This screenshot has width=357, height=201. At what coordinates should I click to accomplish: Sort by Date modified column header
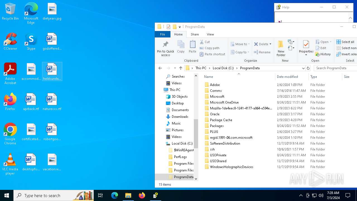click(x=292, y=77)
